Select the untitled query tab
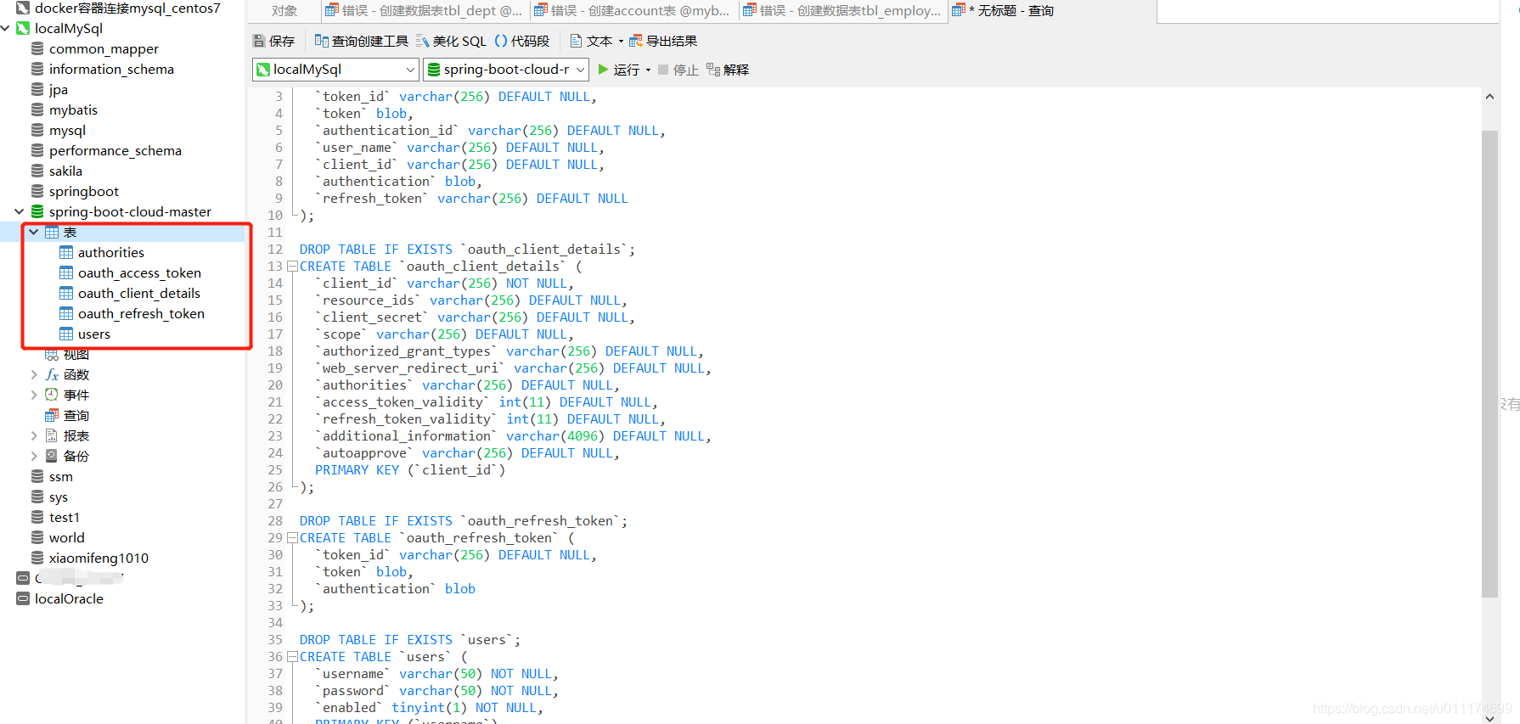Image resolution: width=1520 pixels, height=724 pixels. (1004, 11)
